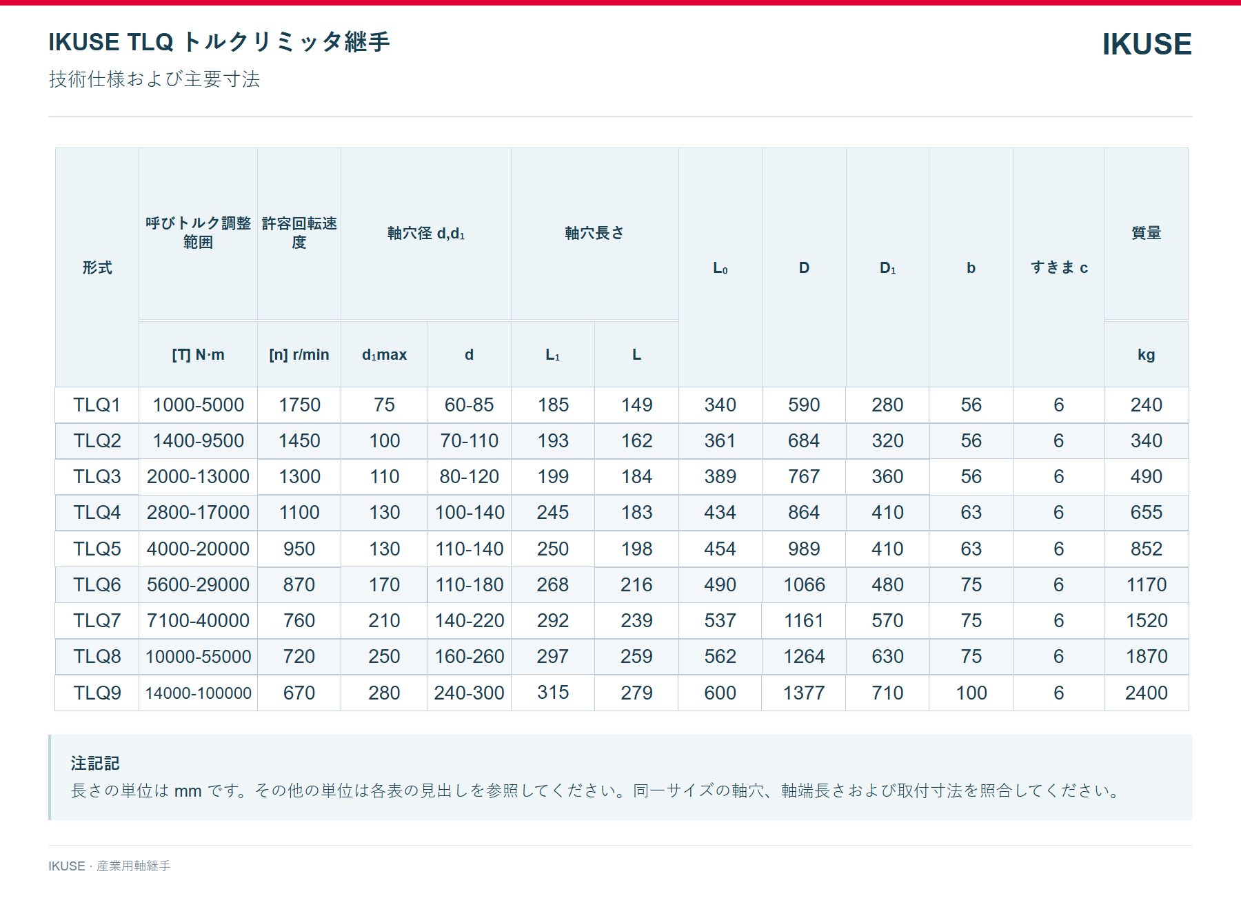This screenshot has width=1241, height=898.
Task: Select the TLQ2 row label
Action: click(97, 440)
